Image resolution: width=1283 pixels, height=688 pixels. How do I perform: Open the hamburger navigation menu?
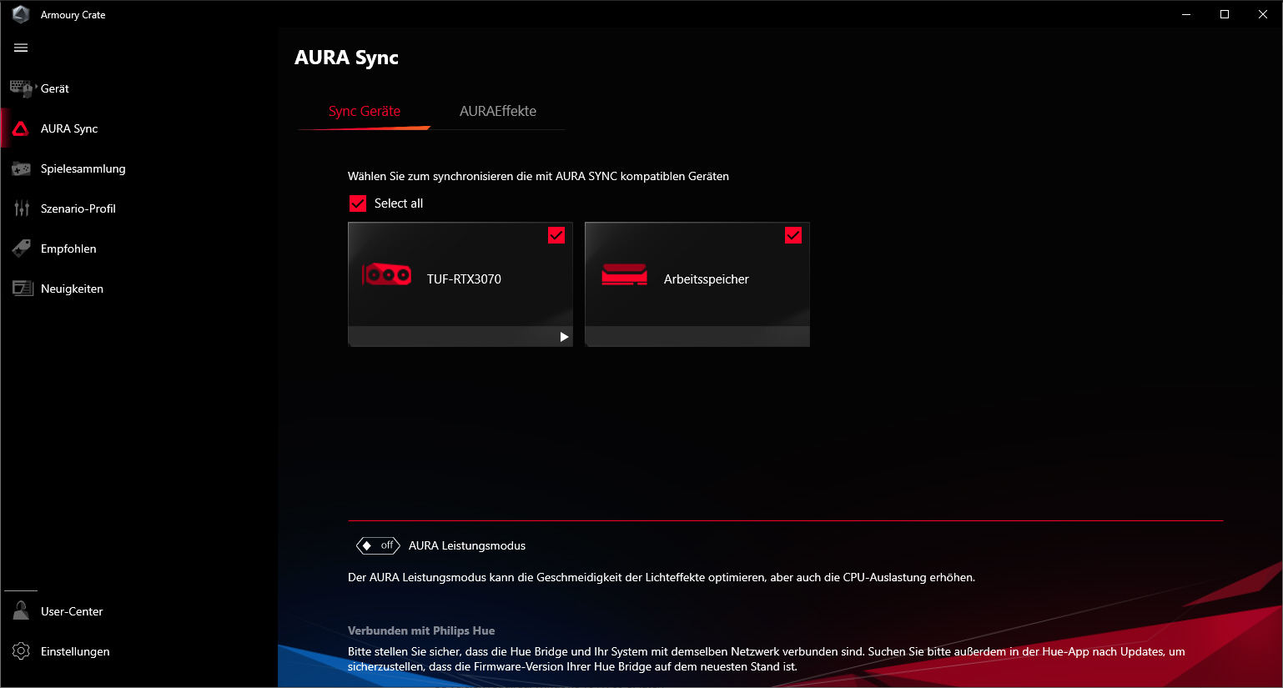[x=21, y=48]
